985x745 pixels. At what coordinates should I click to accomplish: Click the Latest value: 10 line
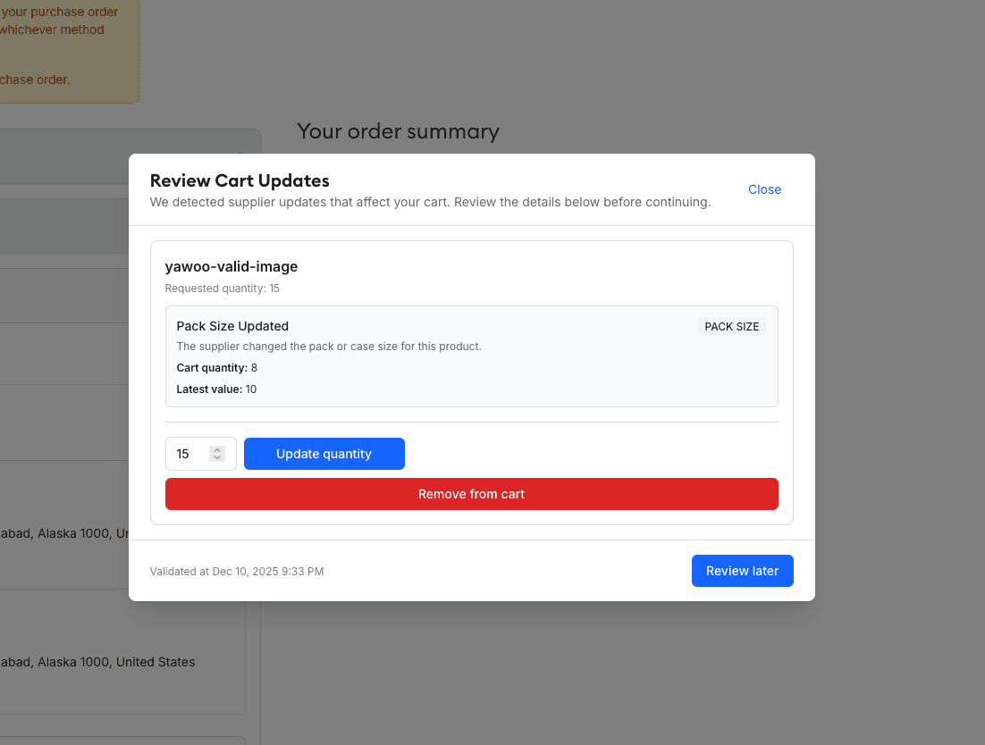point(216,389)
